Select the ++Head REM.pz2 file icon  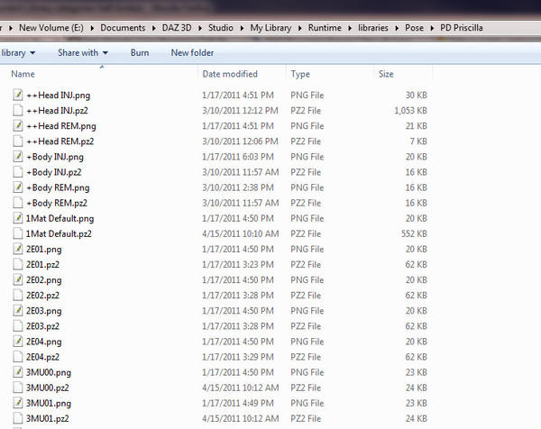point(18,141)
